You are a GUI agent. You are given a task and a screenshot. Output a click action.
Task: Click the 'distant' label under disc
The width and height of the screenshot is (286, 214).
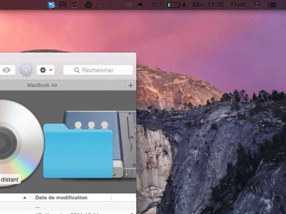click(x=10, y=180)
